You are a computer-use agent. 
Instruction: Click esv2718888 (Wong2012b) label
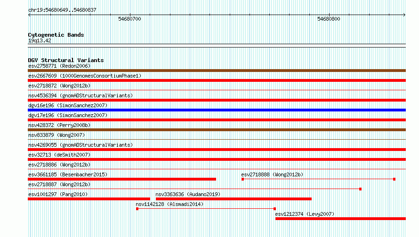(x=272, y=174)
